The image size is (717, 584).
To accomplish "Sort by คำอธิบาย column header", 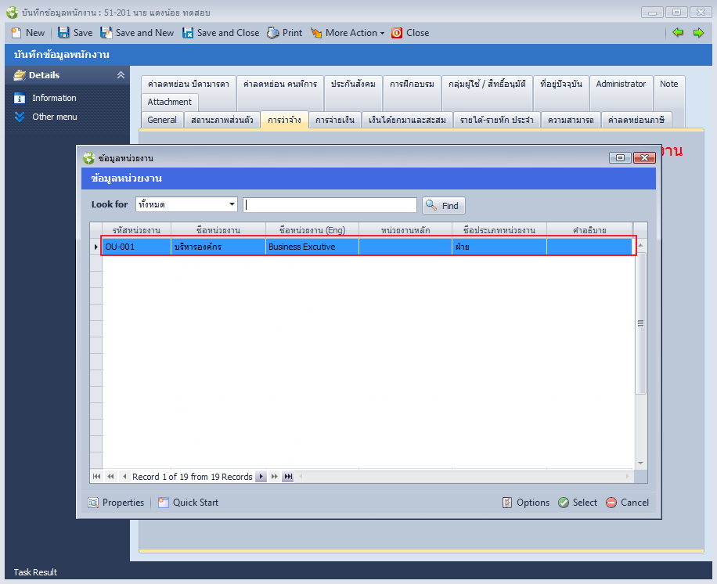I will click(x=590, y=230).
